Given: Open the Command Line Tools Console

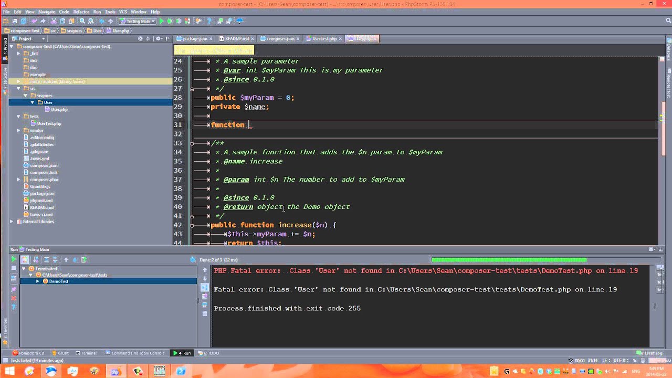Looking at the screenshot, I should point(135,353).
